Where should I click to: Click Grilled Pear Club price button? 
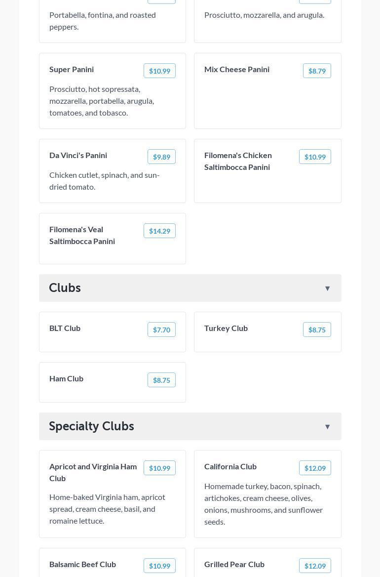[315, 566]
